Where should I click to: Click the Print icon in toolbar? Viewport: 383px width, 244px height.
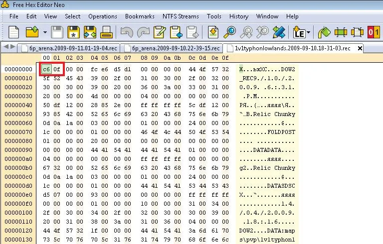point(106,32)
